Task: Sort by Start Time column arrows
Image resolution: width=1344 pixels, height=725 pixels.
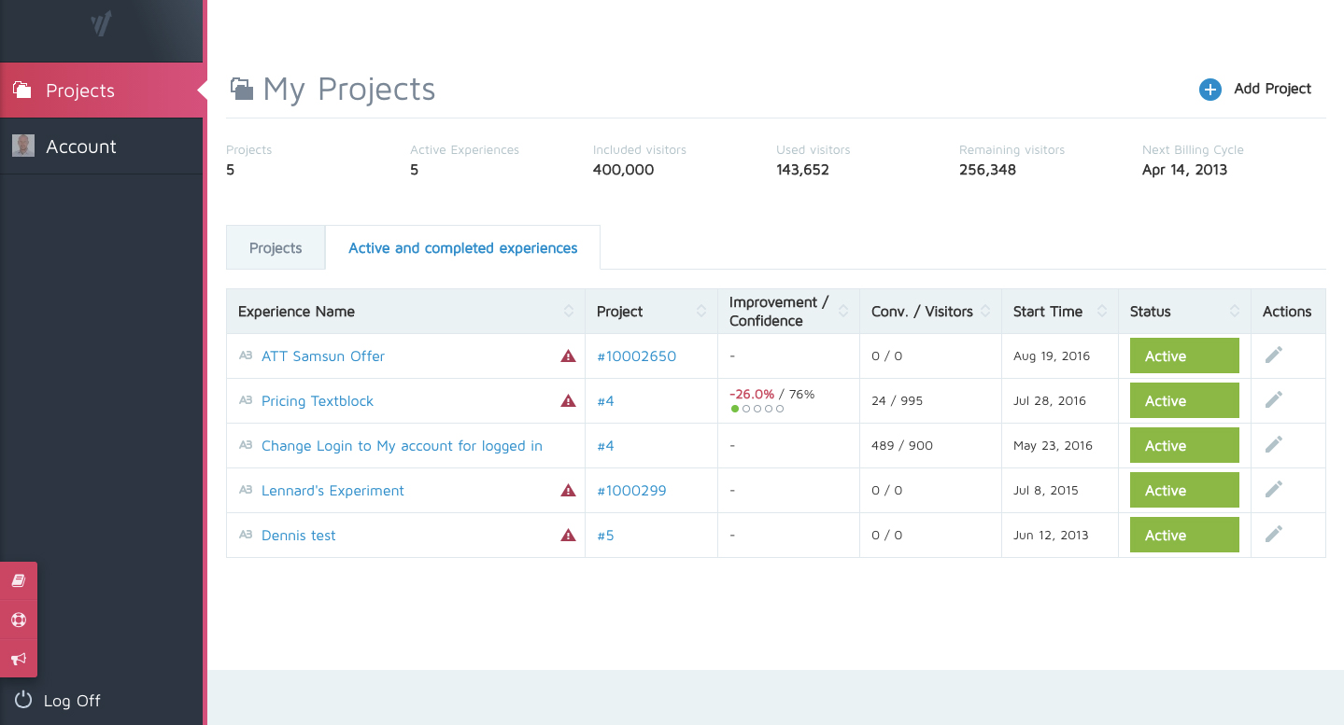Action: click(x=1102, y=311)
